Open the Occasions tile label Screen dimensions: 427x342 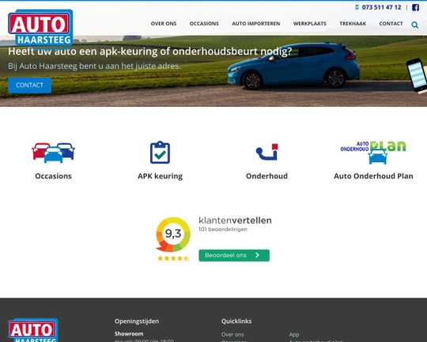pos(54,177)
